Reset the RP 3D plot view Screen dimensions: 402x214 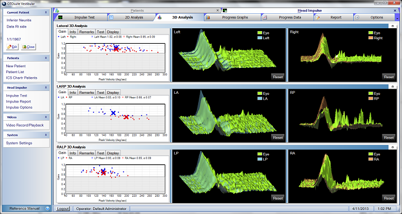click(x=388, y=137)
